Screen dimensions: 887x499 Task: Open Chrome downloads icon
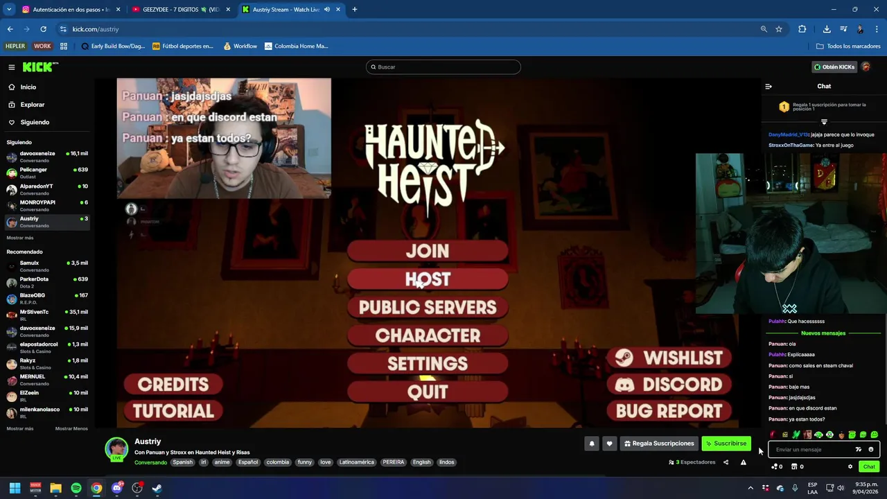click(827, 29)
